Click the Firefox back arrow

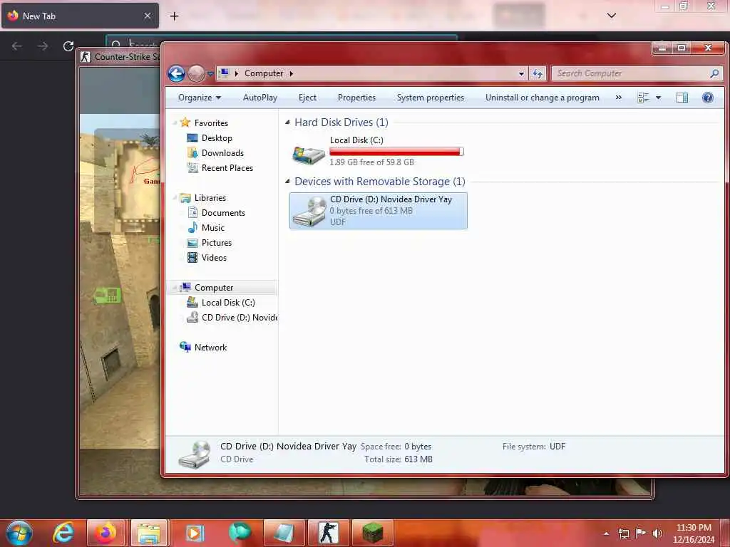pyautogui.click(x=17, y=46)
